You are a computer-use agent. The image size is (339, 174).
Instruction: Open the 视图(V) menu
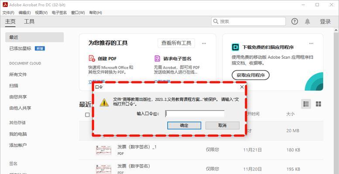(x=41, y=13)
